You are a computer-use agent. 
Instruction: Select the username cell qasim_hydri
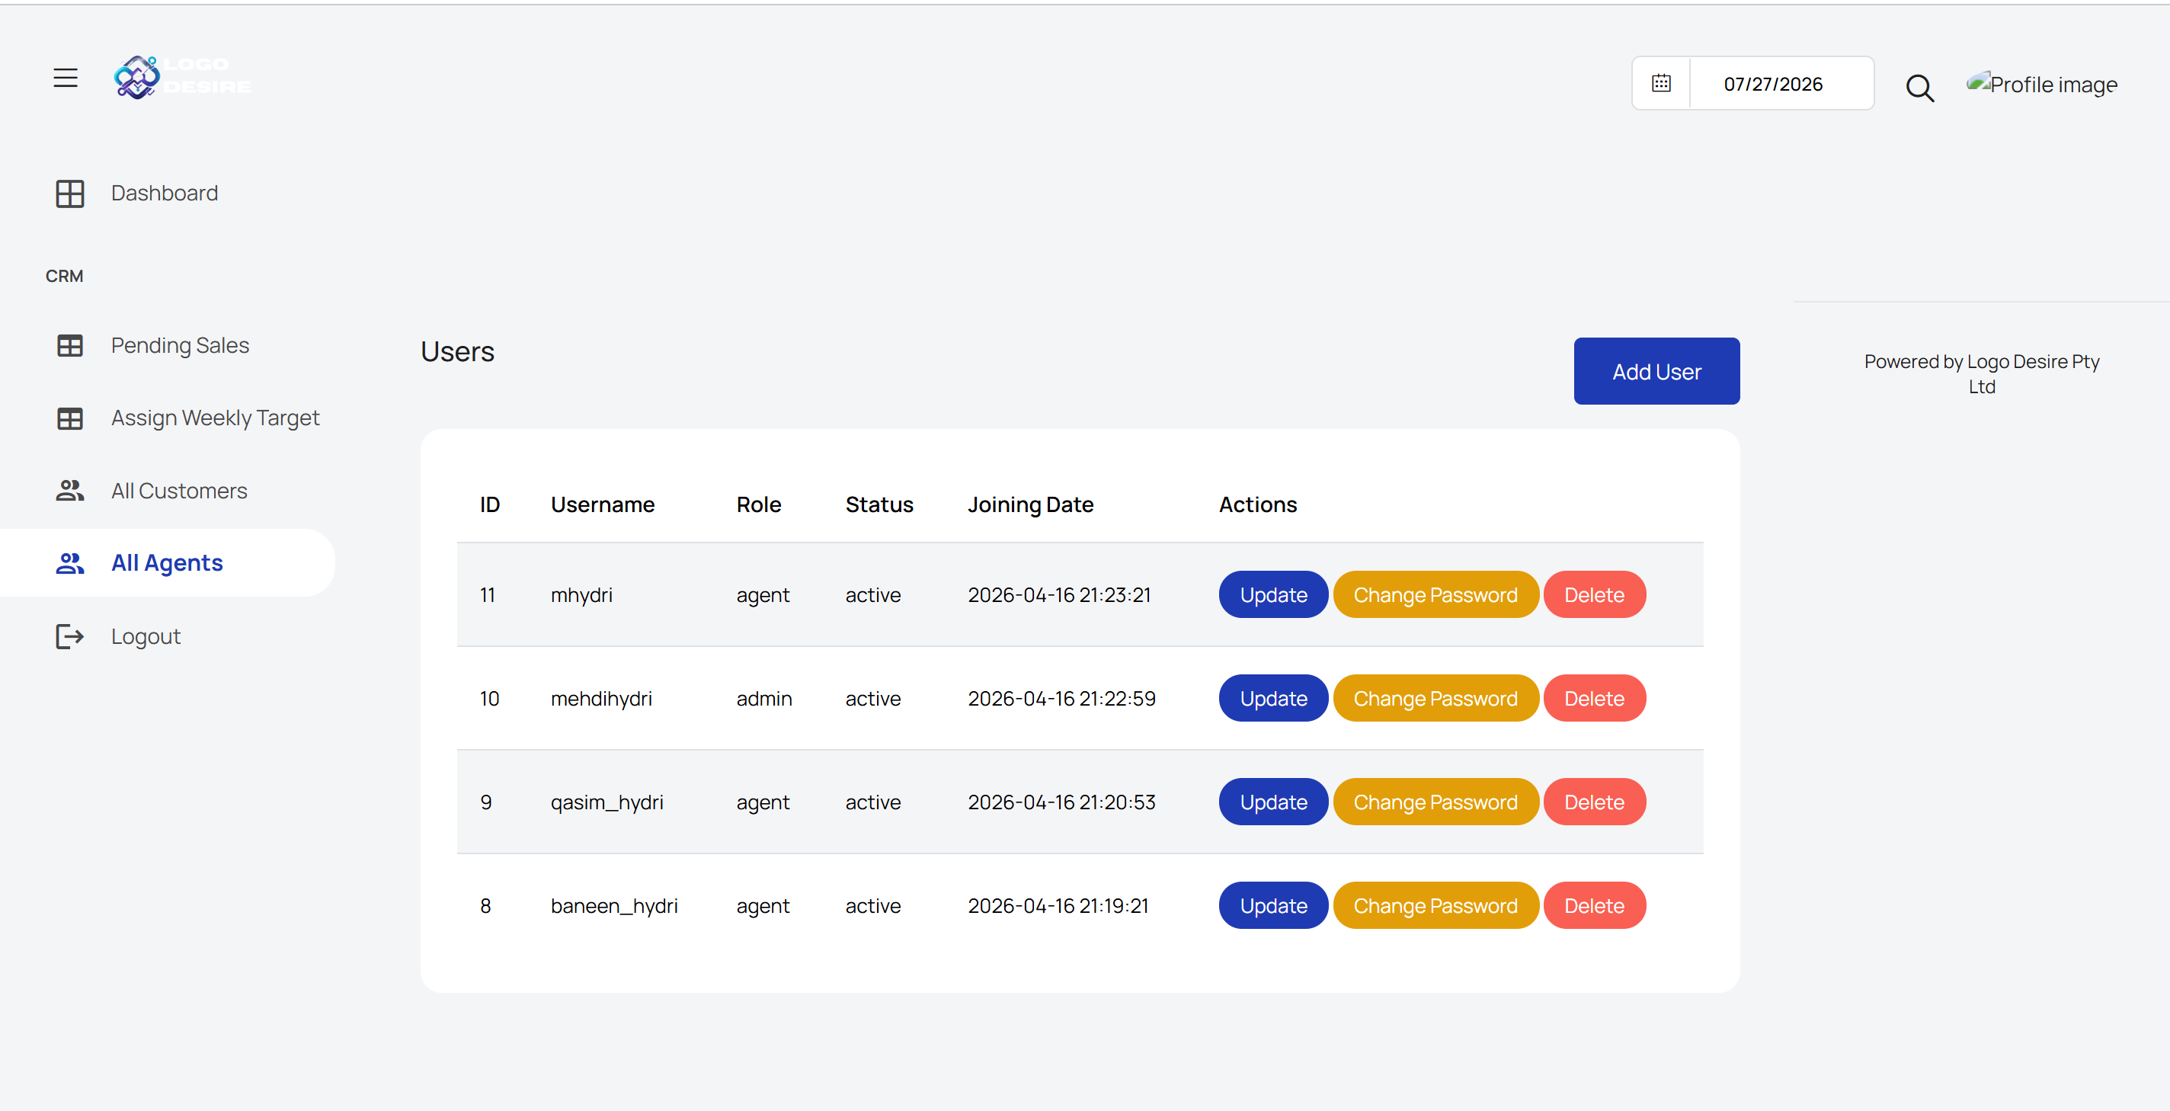tap(607, 802)
